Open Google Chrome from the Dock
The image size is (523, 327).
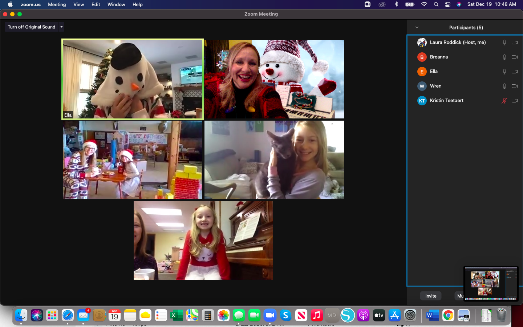click(x=448, y=315)
